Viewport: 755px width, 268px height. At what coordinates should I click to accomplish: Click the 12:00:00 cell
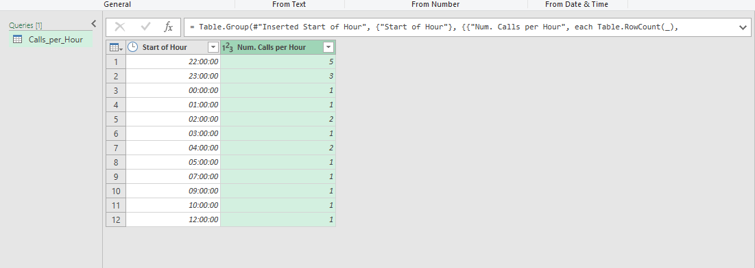[173, 219]
